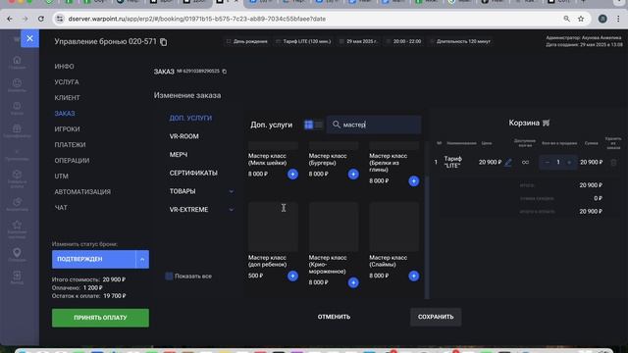Open the UTM section
Screen dimensions: 628x353
(x=61, y=176)
